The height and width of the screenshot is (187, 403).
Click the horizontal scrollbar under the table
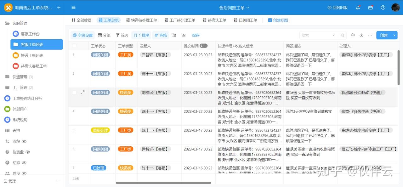pos(163,183)
